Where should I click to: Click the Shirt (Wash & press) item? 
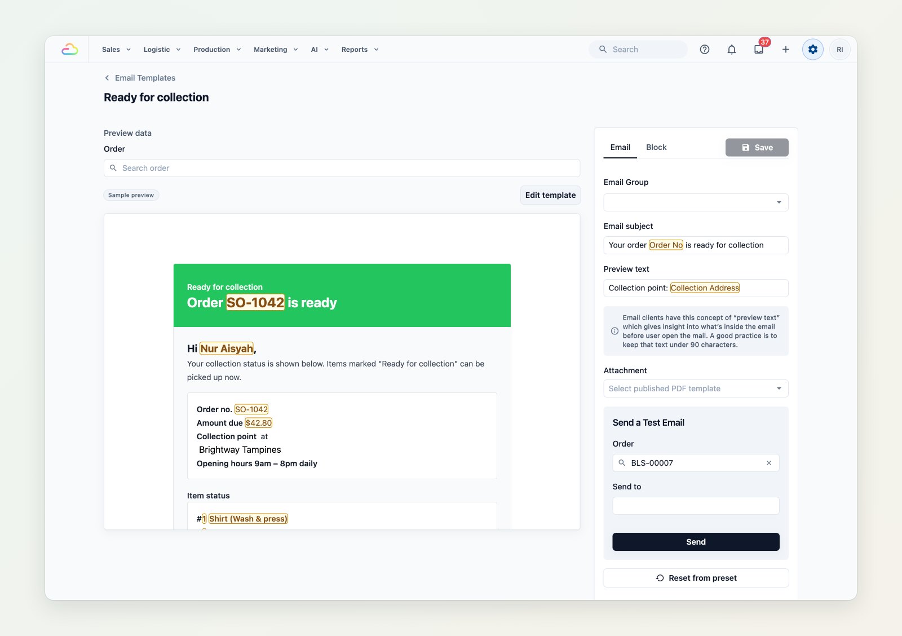point(248,519)
